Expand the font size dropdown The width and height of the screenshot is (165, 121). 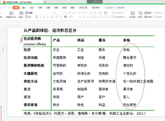pos(62,13)
